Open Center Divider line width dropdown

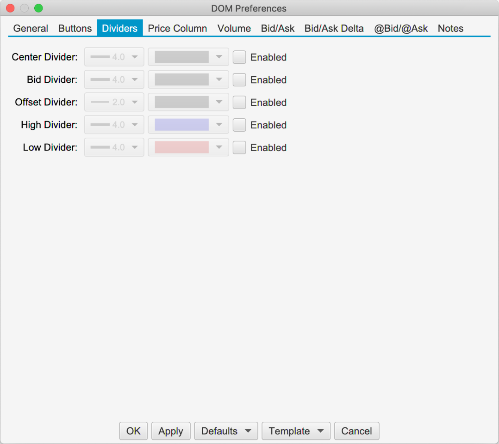pos(114,57)
